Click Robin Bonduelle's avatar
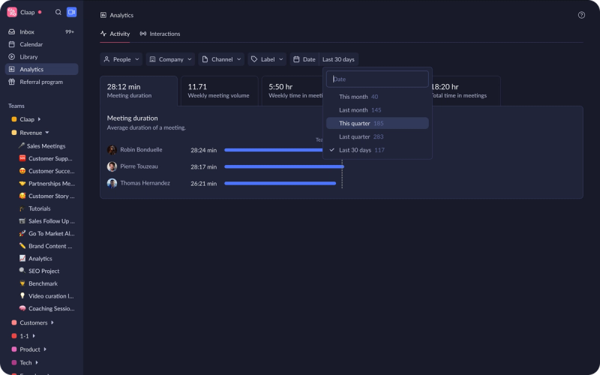 pyautogui.click(x=112, y=149)
